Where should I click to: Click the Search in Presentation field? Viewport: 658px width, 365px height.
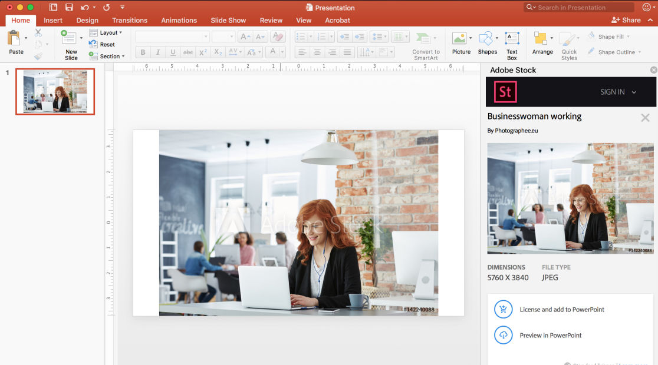pos(579,8)
